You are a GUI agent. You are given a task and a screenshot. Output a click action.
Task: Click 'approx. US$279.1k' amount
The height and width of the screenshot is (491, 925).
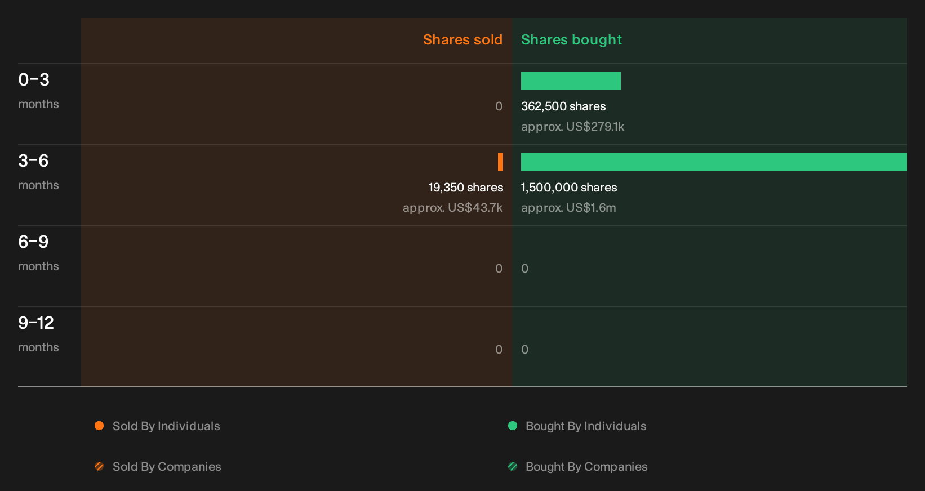(572, 127)
